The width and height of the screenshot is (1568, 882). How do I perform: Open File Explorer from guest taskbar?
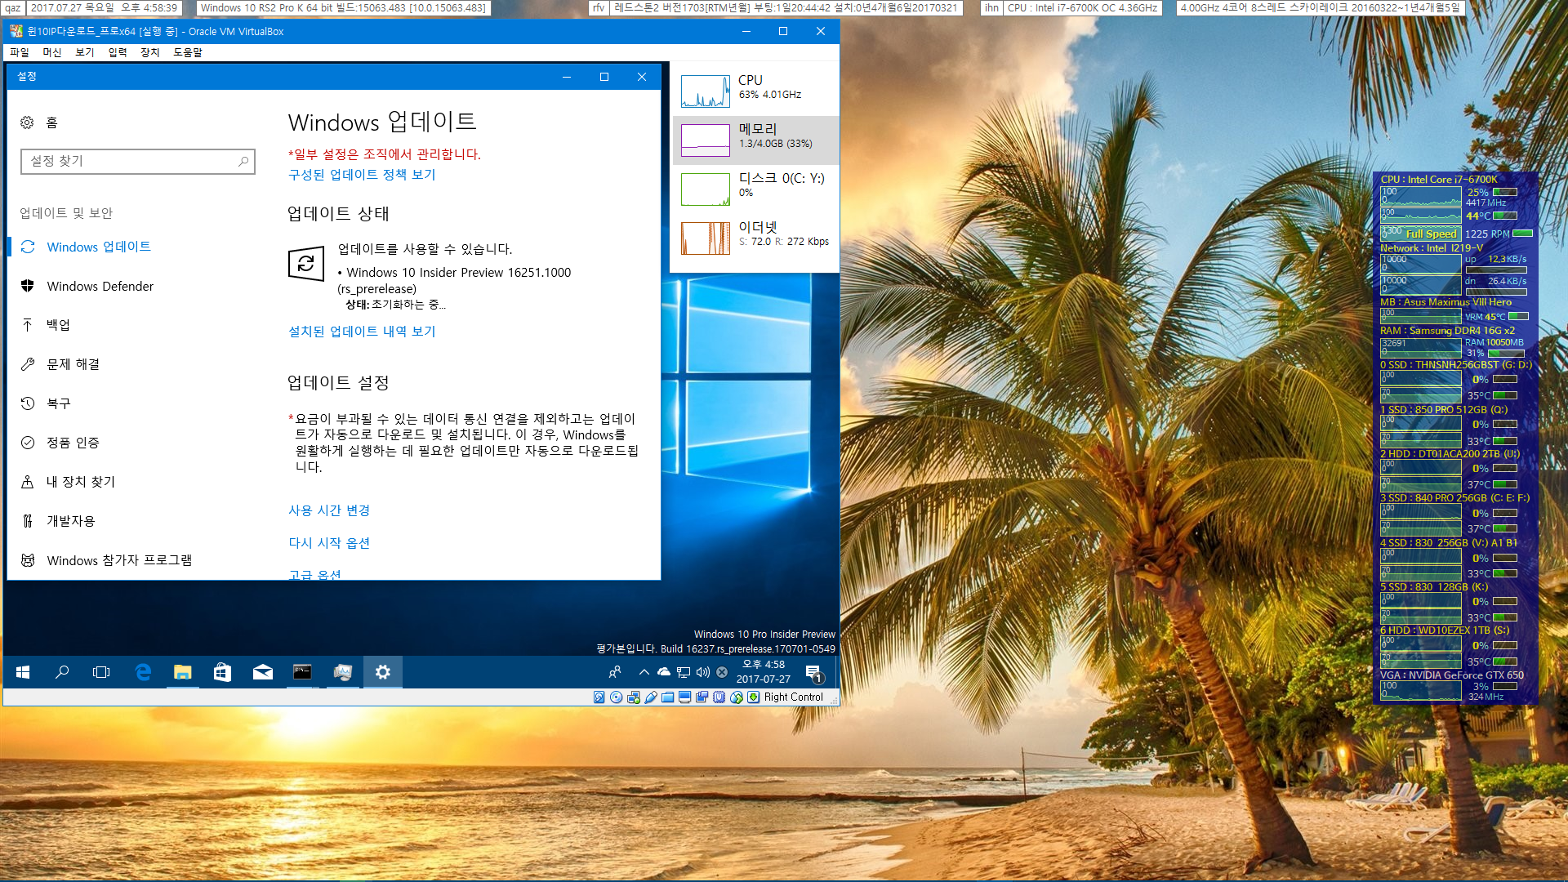coord(182,672)
